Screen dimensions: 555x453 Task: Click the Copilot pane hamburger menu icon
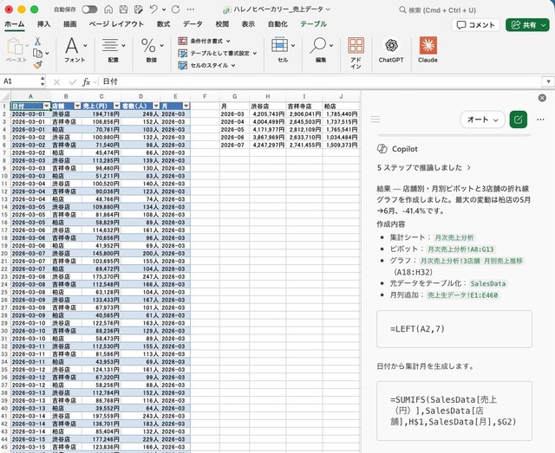point(375,120)
